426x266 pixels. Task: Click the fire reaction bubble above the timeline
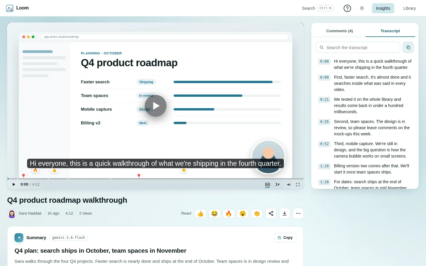(x=35, y=170)
